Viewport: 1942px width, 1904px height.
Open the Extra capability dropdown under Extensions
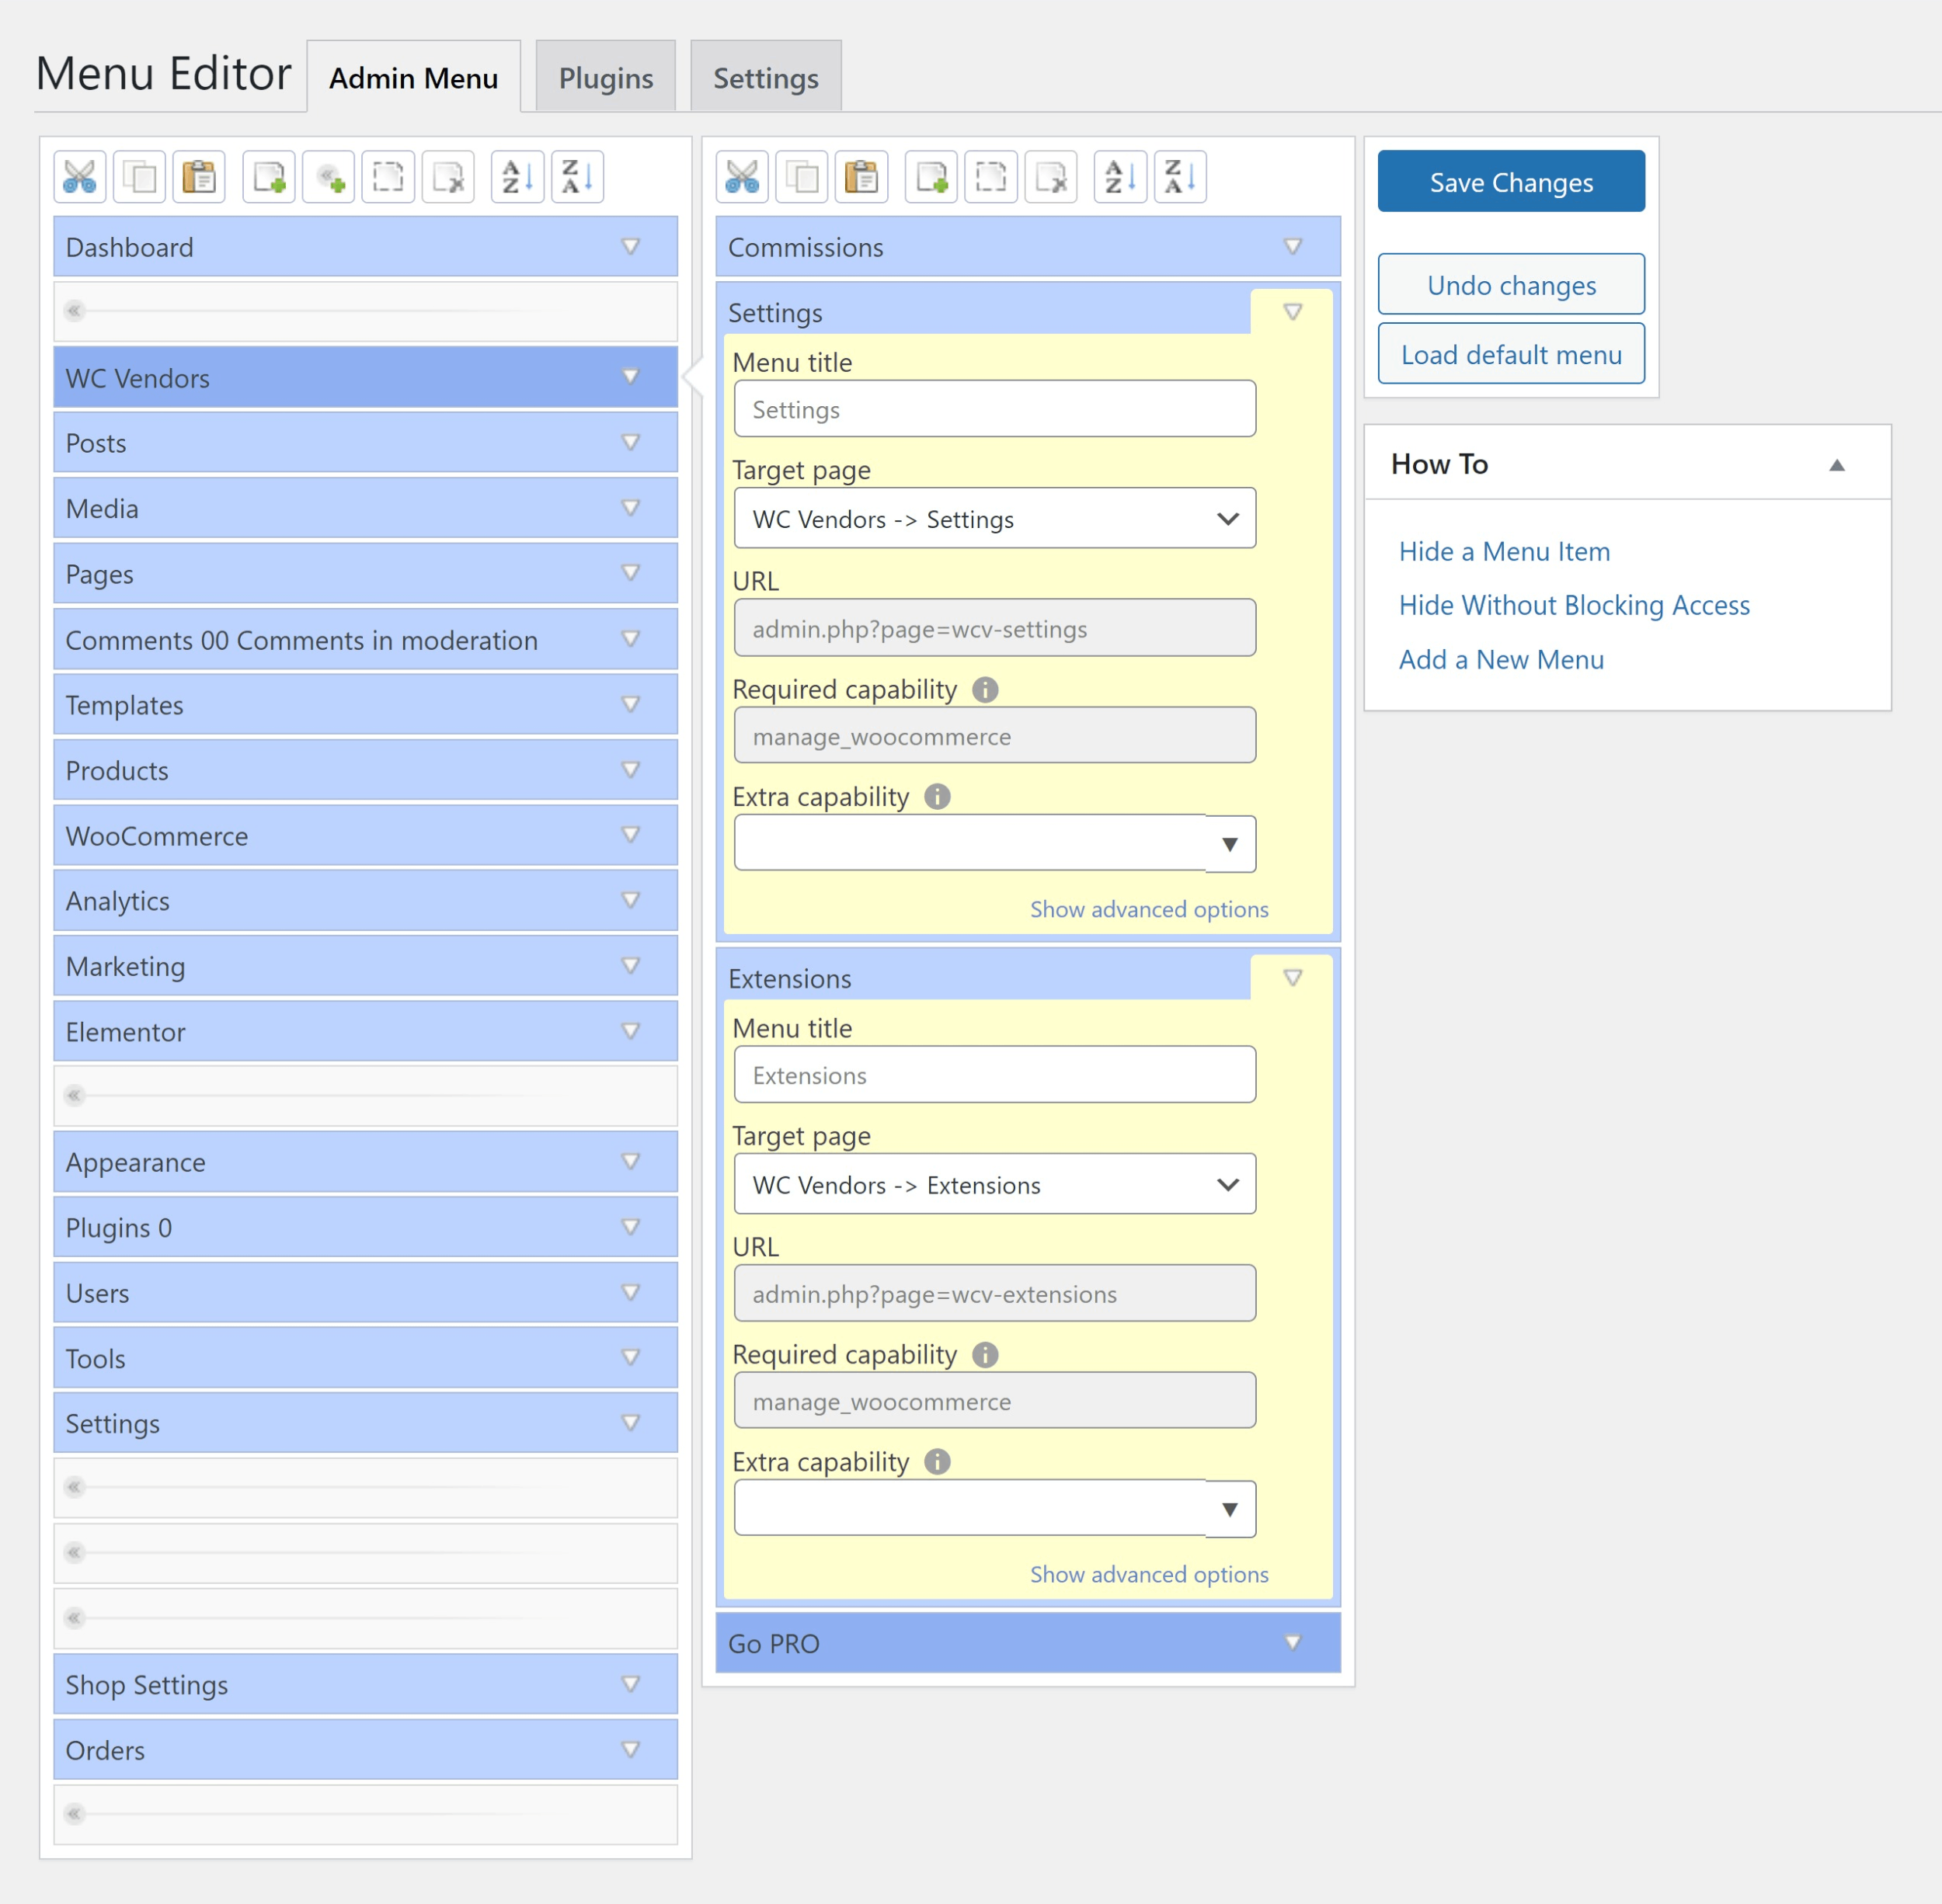(1229, 1509)
